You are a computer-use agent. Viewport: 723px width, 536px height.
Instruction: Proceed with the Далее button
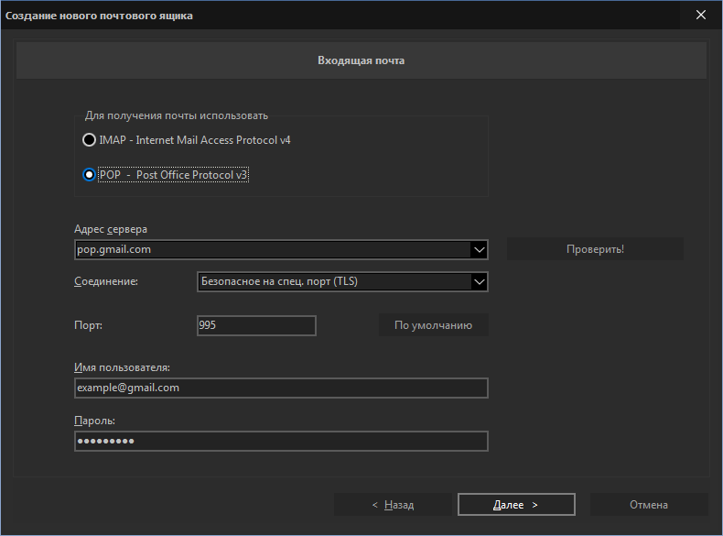[x=516, y=505]
